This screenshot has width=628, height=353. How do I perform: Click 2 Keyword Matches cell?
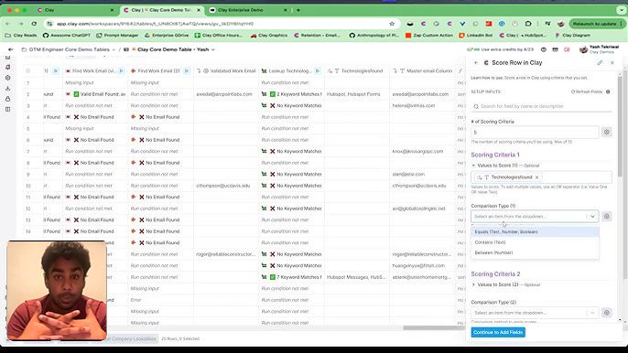[x=291, y=94]
